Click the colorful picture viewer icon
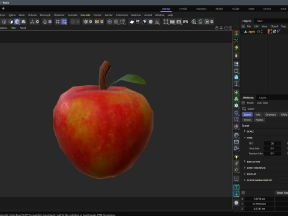This screenshot has width=288, height=216. coord(194,22)
